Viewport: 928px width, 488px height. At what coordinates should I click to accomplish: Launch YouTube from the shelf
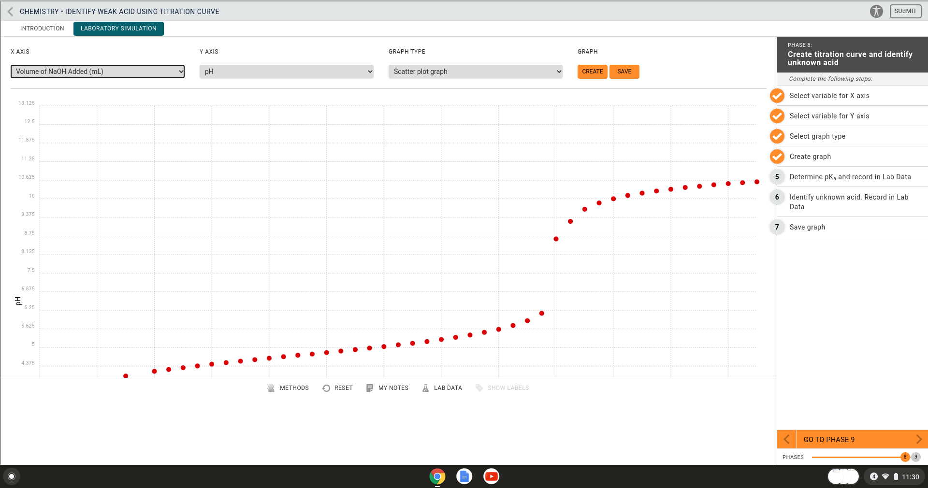[x=491, y=476]
